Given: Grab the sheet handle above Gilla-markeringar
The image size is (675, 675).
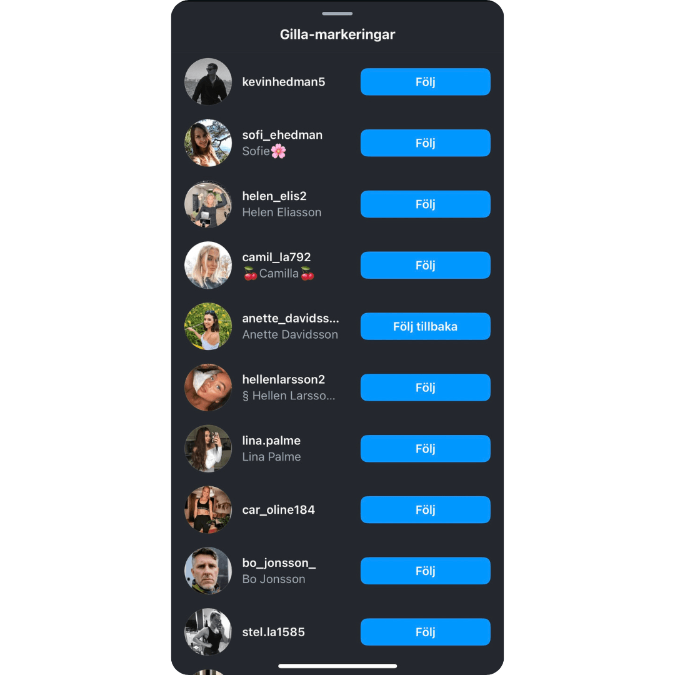Looking at the screenshot, I should point(337,14).
